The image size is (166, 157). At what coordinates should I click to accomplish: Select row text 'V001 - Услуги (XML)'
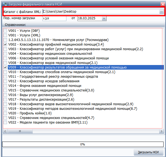click(24, 35)
